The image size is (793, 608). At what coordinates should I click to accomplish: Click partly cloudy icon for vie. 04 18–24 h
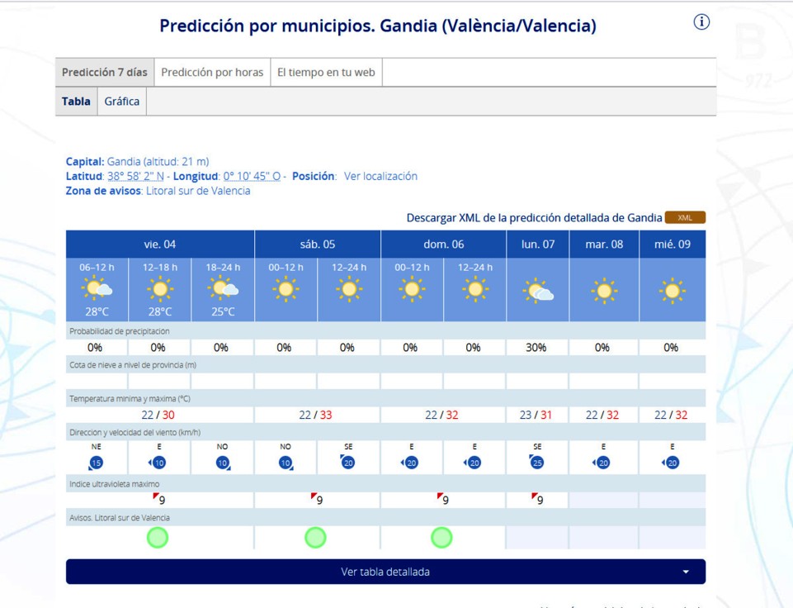(x=223, y=288)
